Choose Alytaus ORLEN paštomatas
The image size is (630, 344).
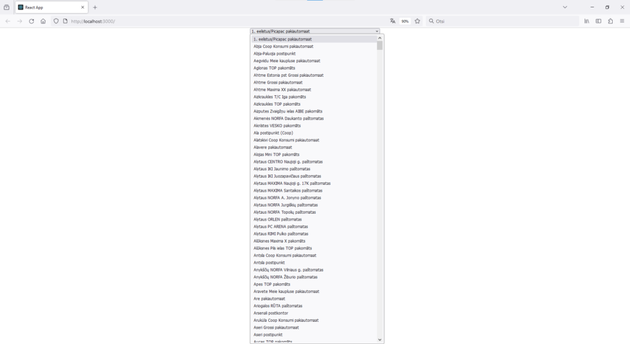click(314, 220)
